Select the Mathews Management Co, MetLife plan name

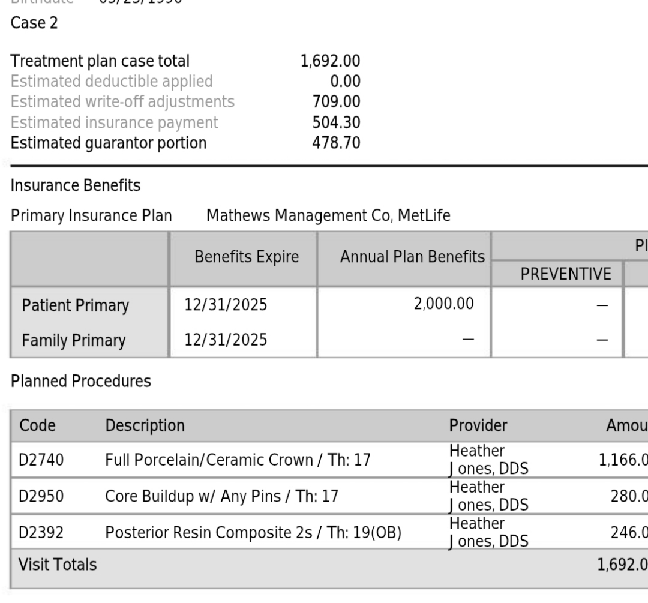click(328, 215)
